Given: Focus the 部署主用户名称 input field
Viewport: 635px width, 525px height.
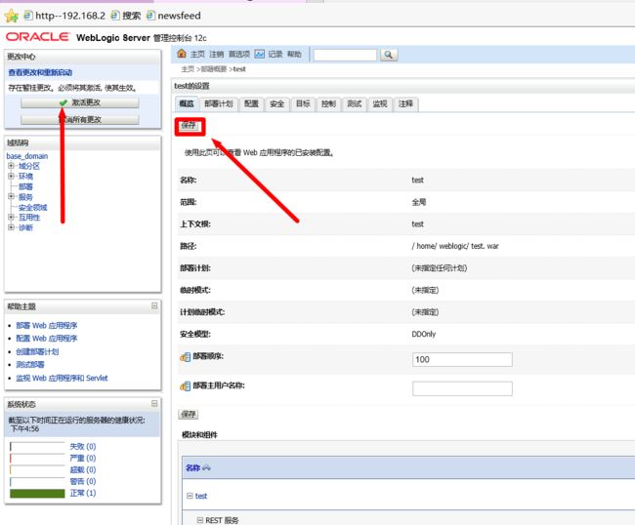Looking at the screenshot, I should click(462, 388).
